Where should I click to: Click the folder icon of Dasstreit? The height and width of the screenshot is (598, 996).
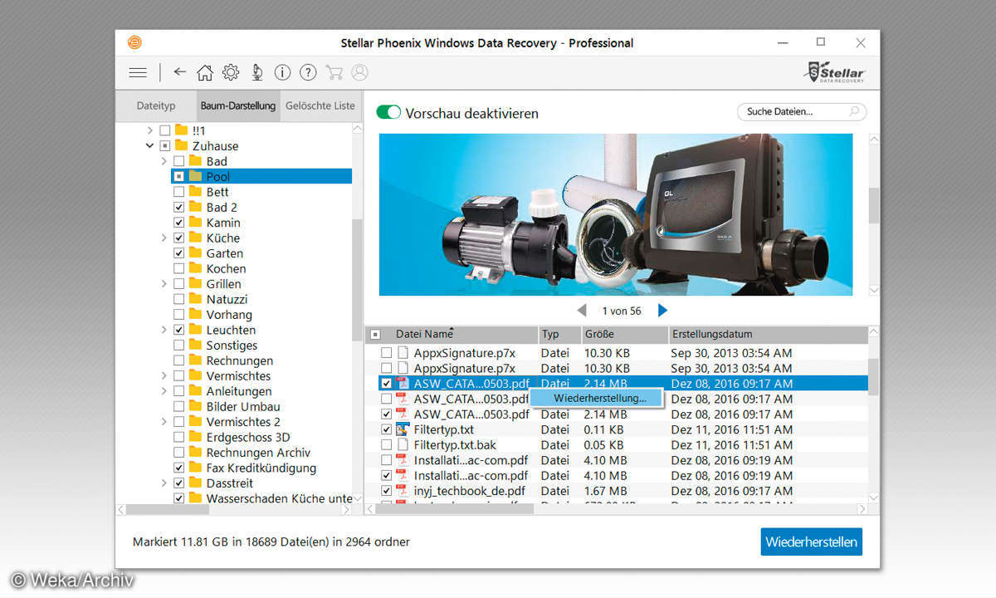[x=196, y=483]
